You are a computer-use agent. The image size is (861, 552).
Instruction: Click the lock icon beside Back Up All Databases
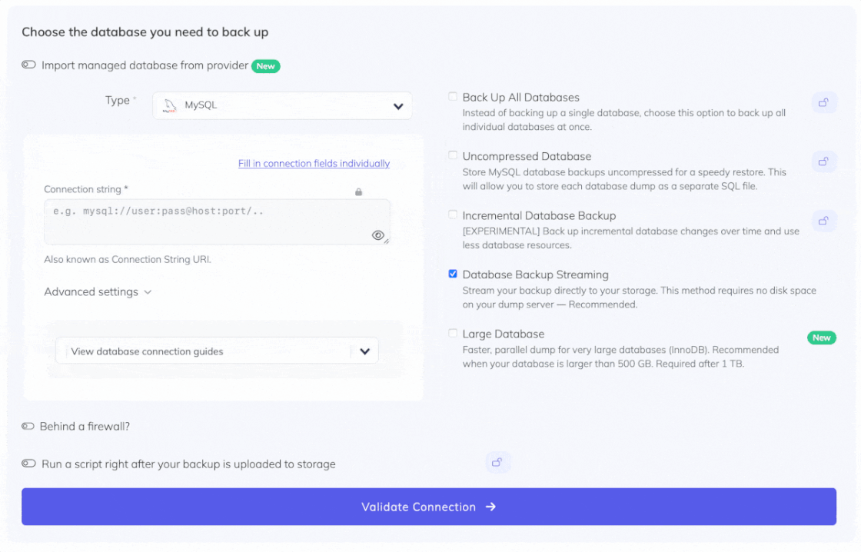point(823,102)
